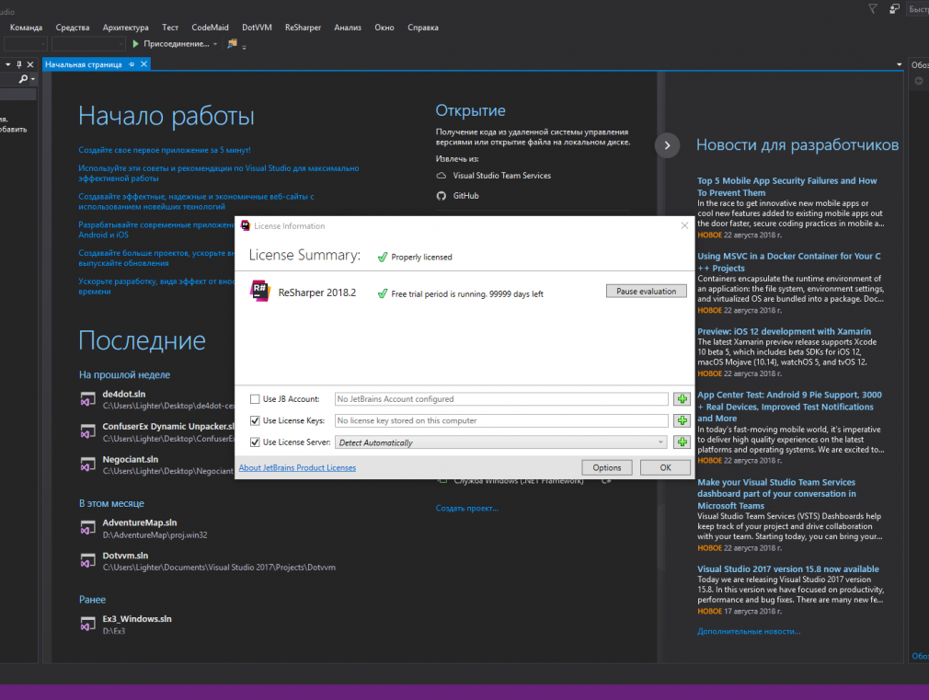Pin the Начальная страница tab

pyautogui.click(x=132, y=64)
